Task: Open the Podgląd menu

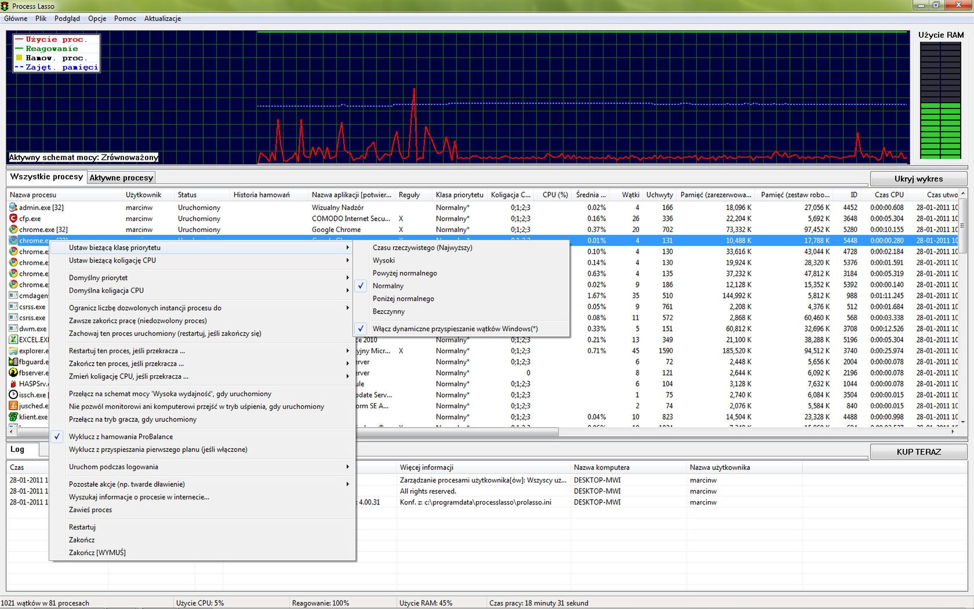Action: (67, 19)
